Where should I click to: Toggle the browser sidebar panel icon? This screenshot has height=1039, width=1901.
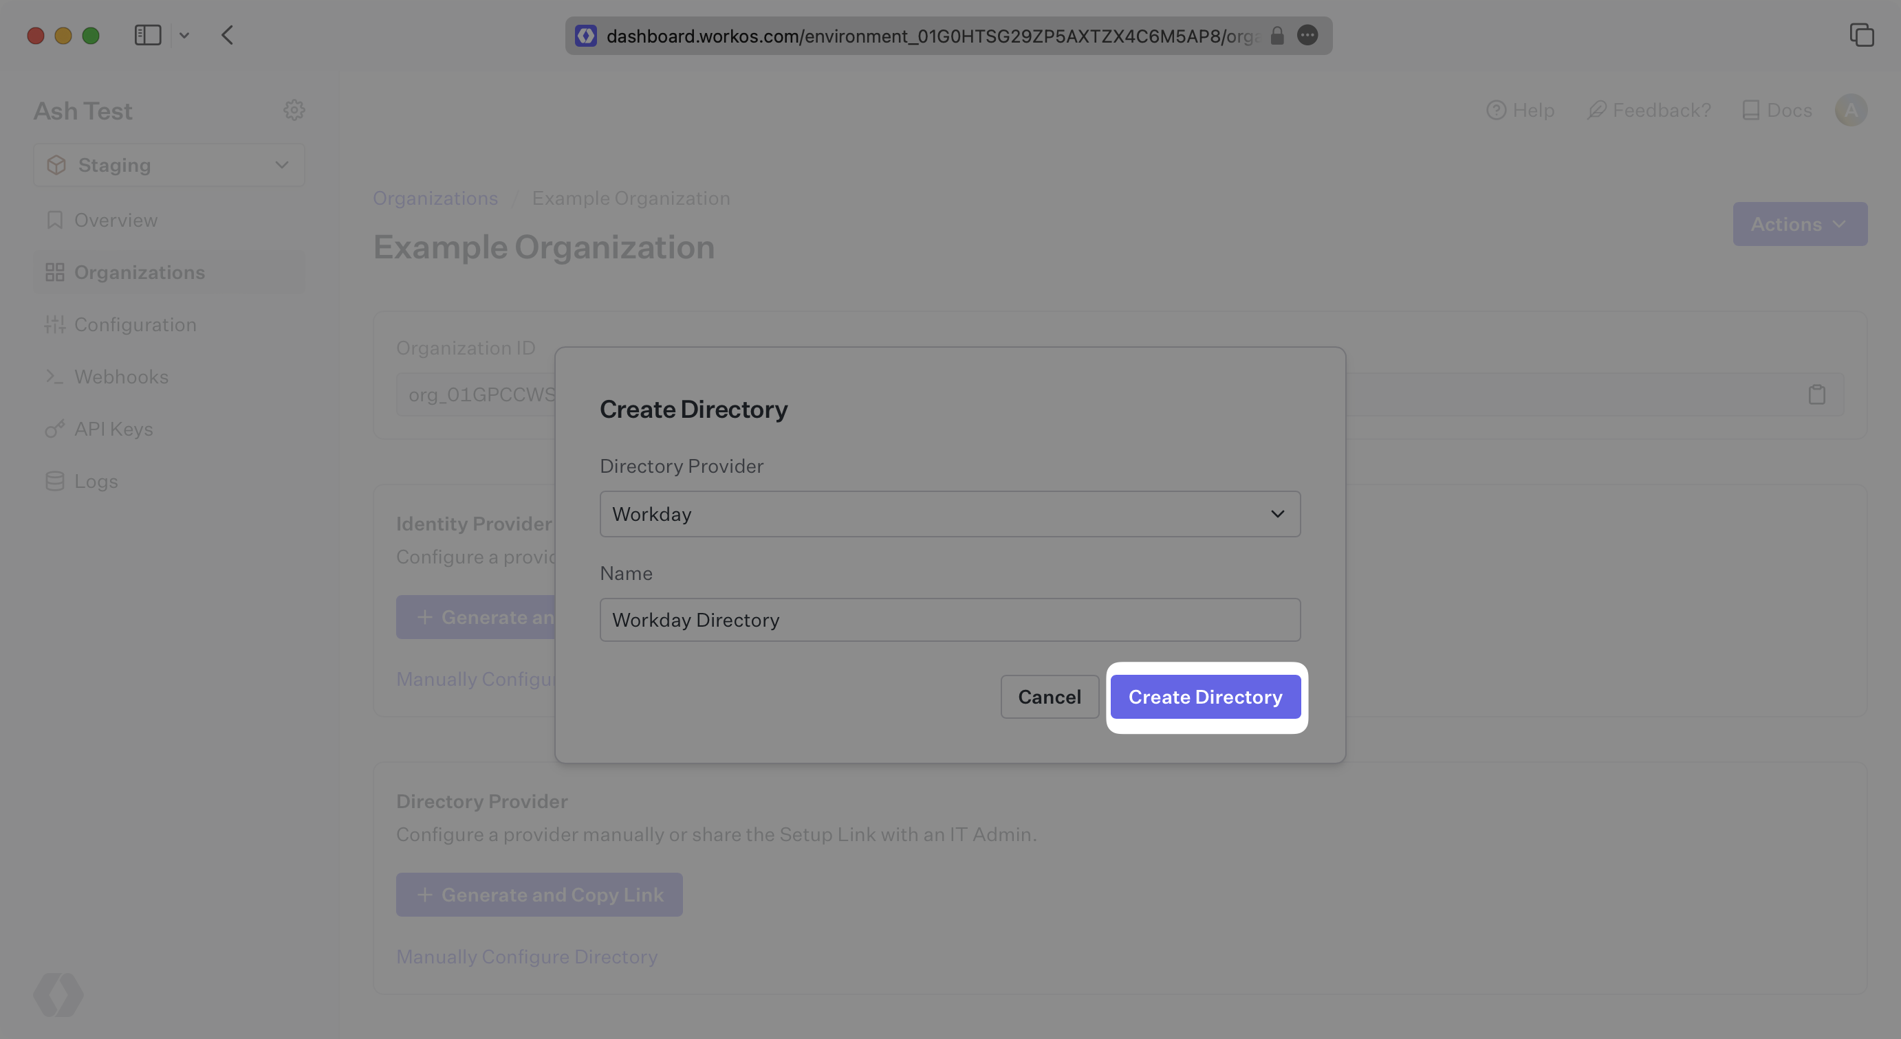point(148,36)
